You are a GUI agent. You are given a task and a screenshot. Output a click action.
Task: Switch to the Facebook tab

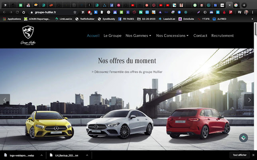coord(112,5)
